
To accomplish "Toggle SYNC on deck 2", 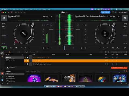I will (125, 24).
